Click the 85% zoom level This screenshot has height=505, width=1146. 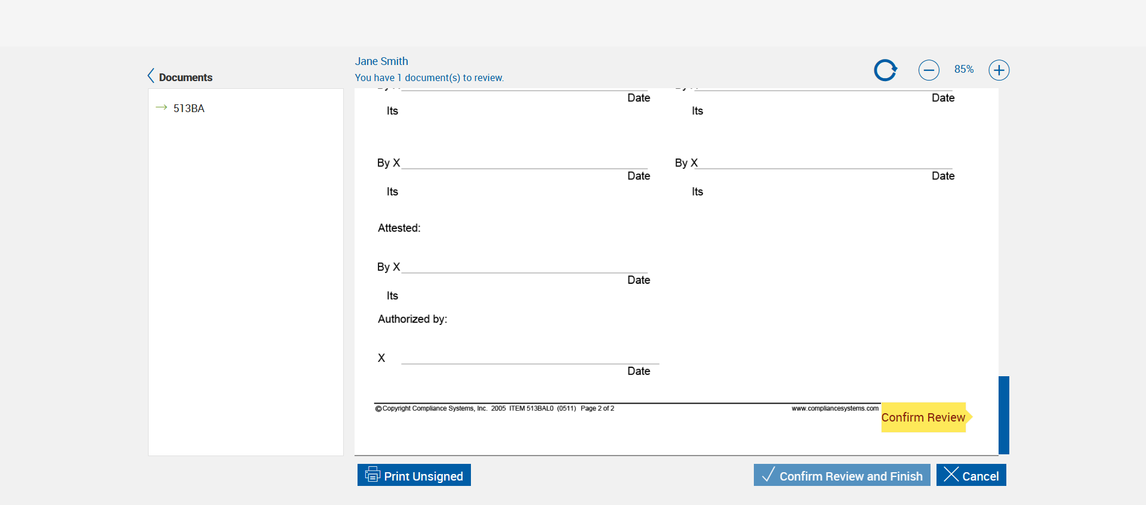tap(963, 70)
